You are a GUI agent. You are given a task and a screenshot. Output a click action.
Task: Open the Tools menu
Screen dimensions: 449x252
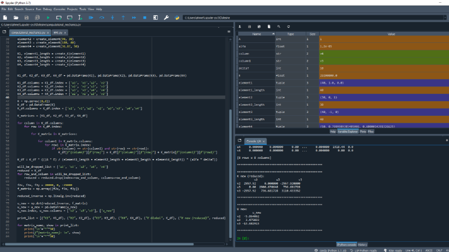coord(83,9)
